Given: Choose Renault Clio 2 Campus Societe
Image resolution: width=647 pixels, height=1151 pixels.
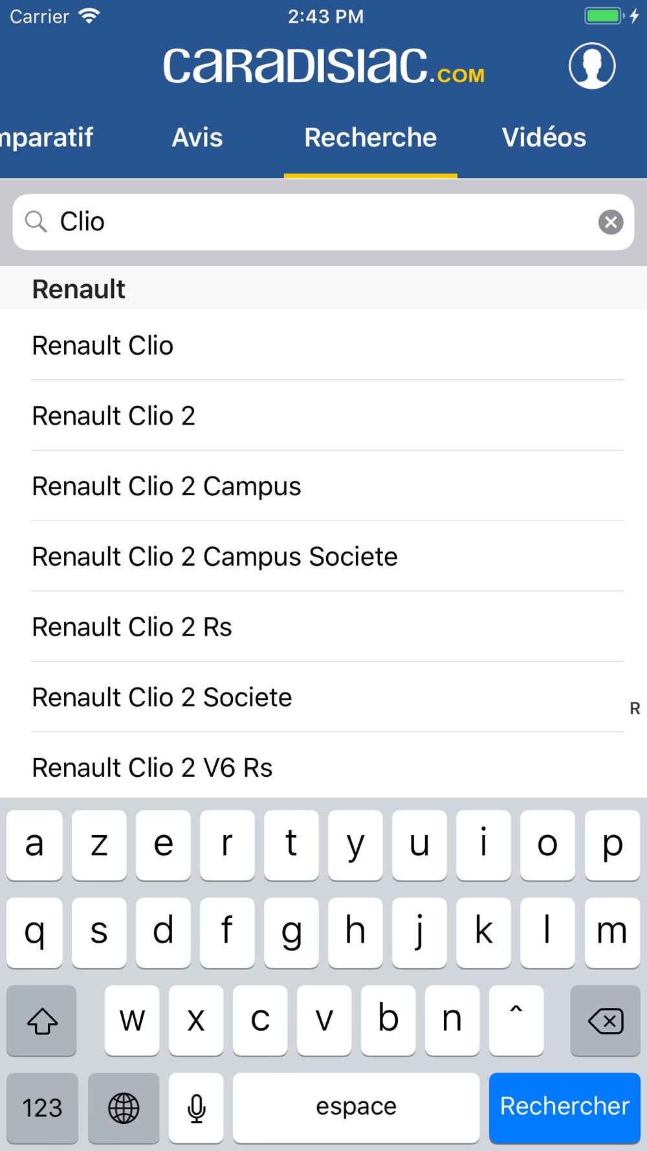Looking at the screenshot, I should [x=215, y=557].
